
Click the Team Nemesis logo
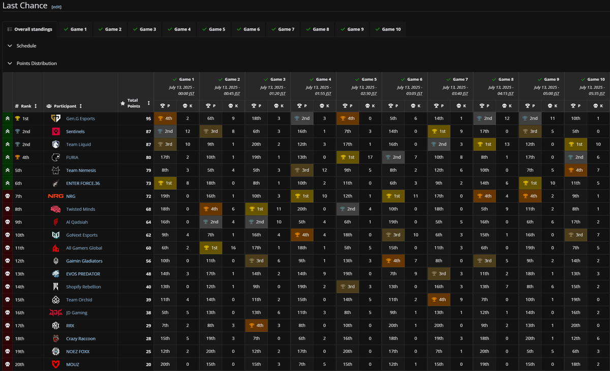(x=55, y=170)
